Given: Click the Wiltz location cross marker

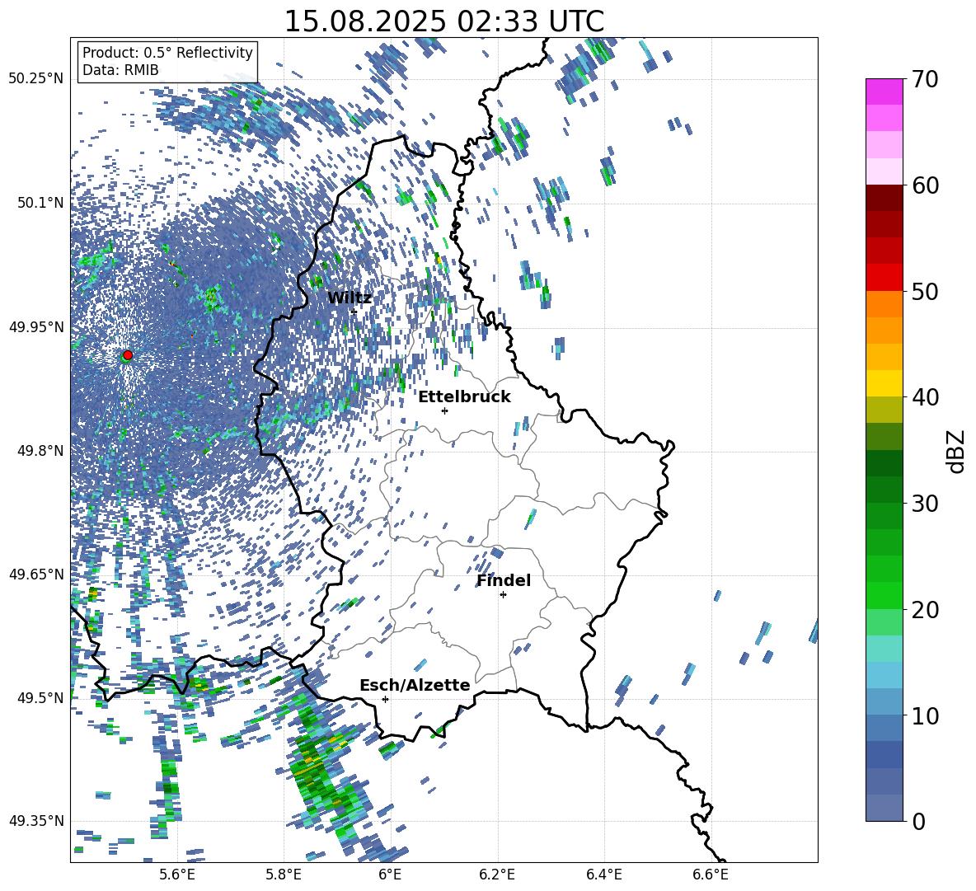Looking at the screenshot, I should [354, 311].
